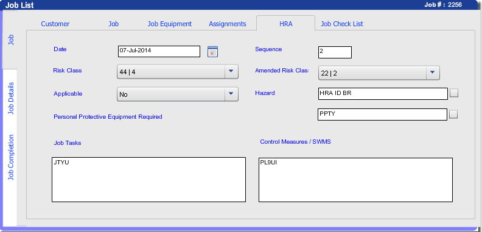The width and height of the screenshot is (482, 232).
Task: Tick the checkbox beside HRA ID BR
Action: 454,93
